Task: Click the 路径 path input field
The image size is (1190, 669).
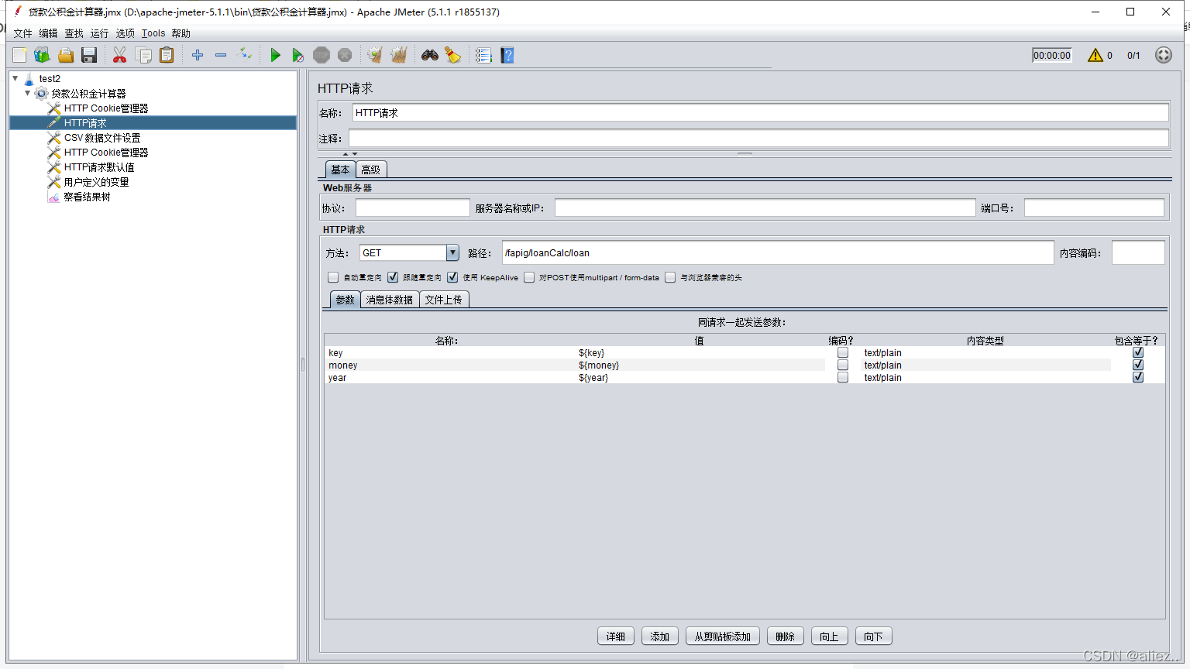Action: [778, 252]
